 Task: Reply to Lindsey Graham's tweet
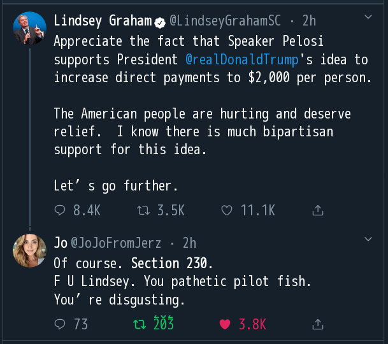click(61, 210)
